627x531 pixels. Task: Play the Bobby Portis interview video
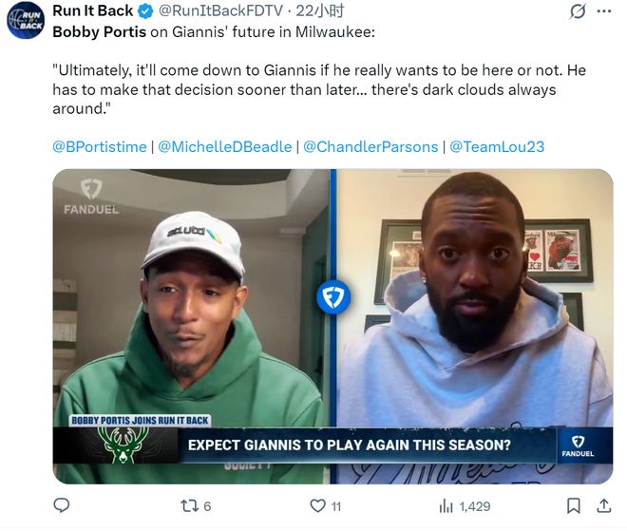pos(332,326)
